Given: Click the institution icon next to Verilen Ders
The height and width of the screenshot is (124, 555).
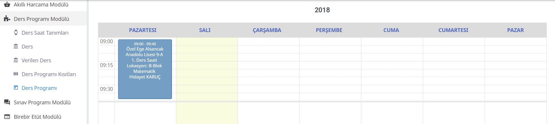Looking at the screenshot, I should tap(16, 60).
